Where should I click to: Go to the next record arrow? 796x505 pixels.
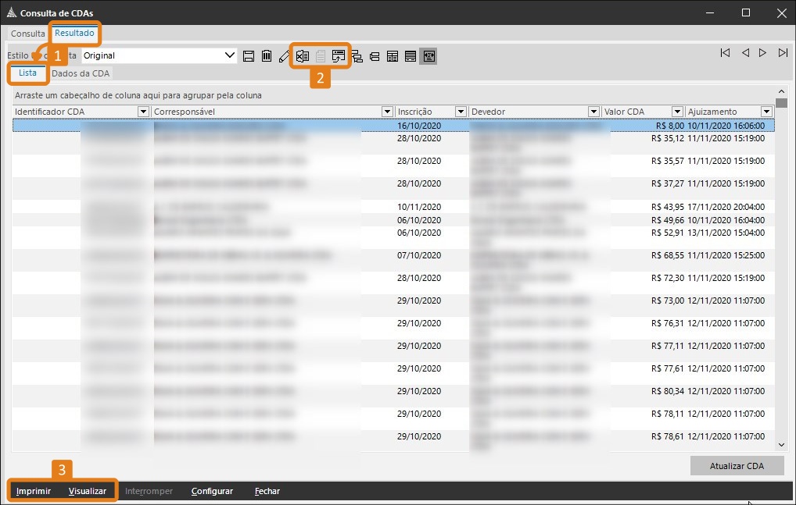tap(763, 53)
